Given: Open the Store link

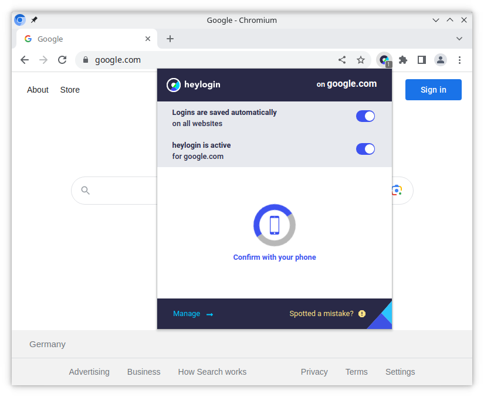Looking at the screenshot, I should (70, 90).
